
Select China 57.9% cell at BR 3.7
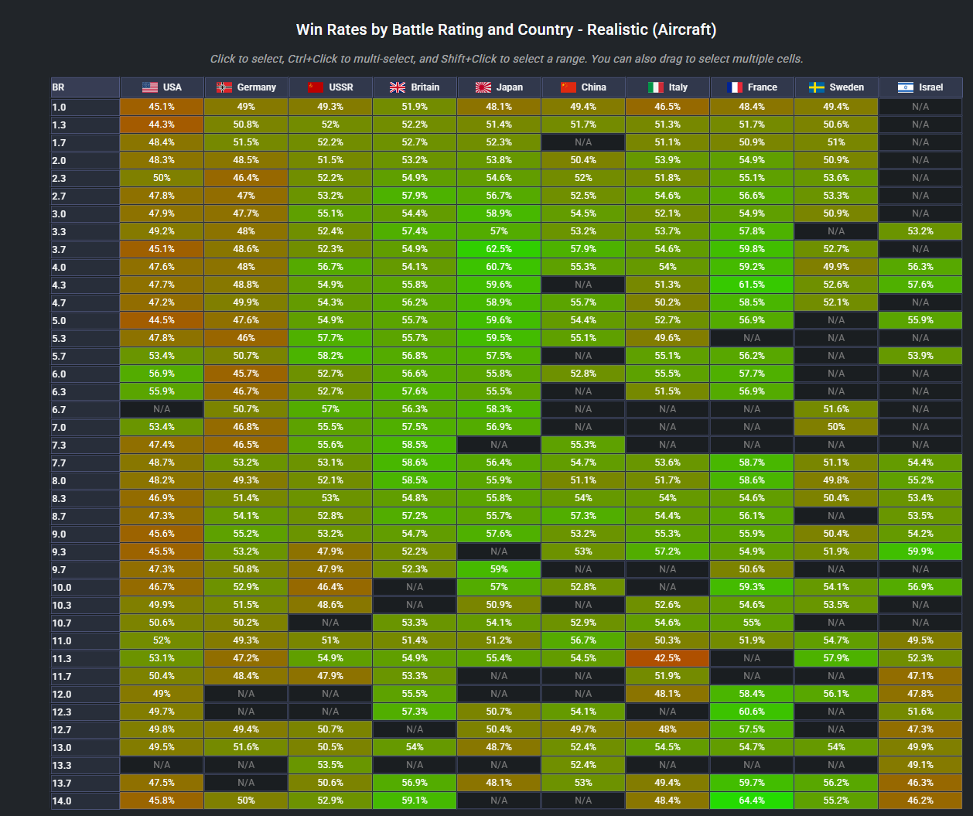click(x=583, y=249)
